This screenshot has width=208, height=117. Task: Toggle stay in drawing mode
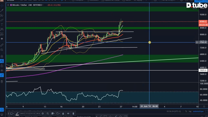click(2, 61)
